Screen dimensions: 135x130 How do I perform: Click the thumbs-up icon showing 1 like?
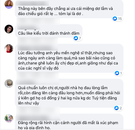pyautogui.click(x=119, y=73)
